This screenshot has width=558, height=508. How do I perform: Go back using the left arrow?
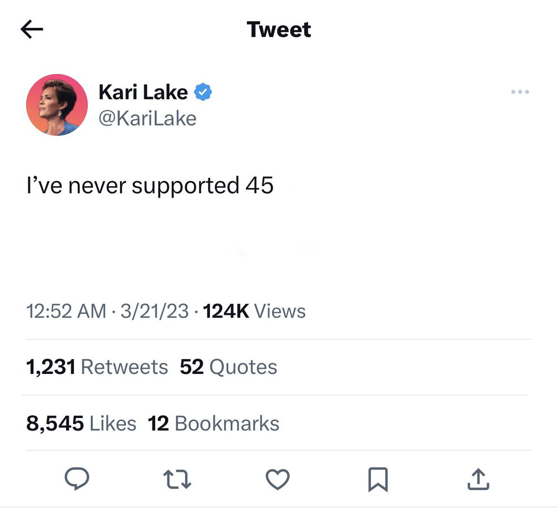click(32, 30)
